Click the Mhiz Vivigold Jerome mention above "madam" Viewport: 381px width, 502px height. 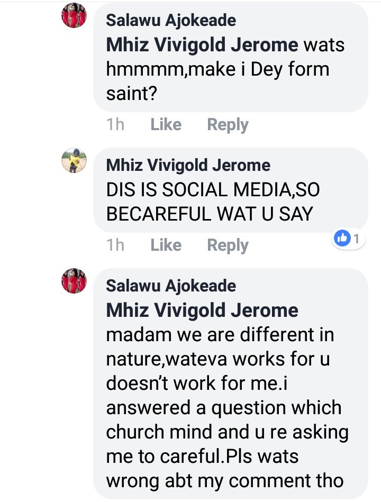[202, 311]
